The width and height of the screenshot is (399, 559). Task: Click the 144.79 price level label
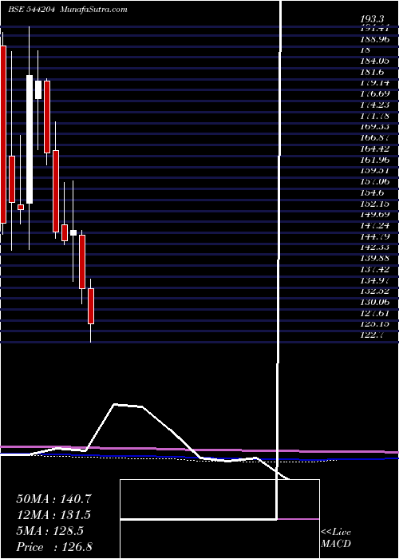(x=375, y=236)
